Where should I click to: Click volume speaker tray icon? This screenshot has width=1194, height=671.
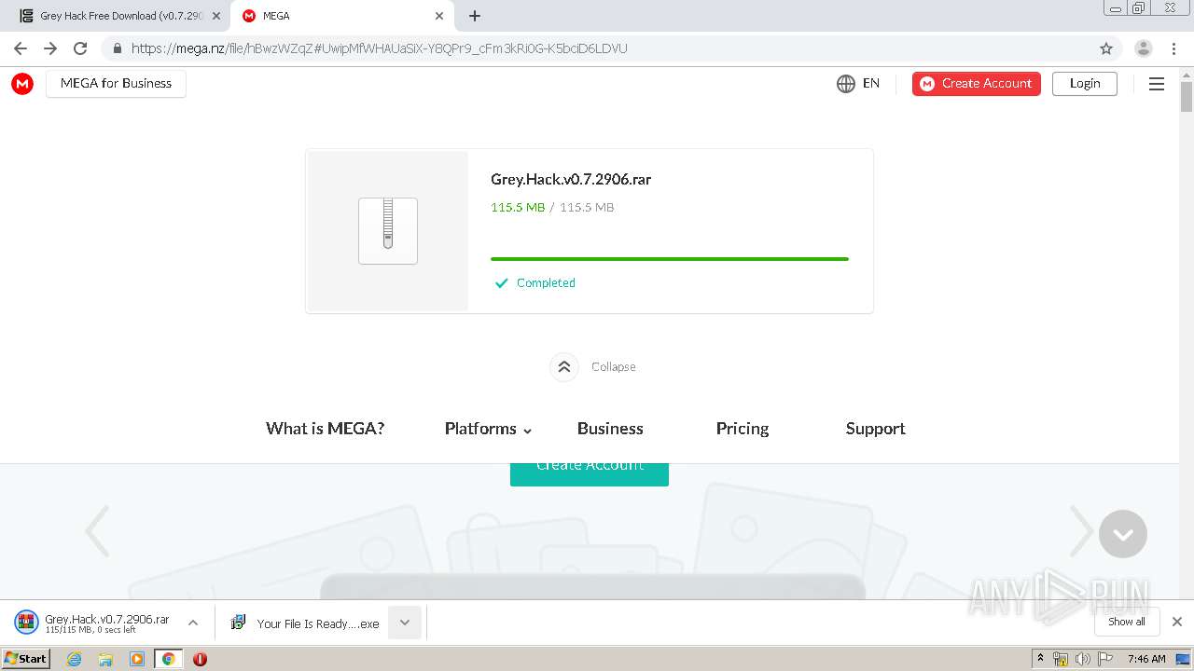click(x=1082, y=659)
